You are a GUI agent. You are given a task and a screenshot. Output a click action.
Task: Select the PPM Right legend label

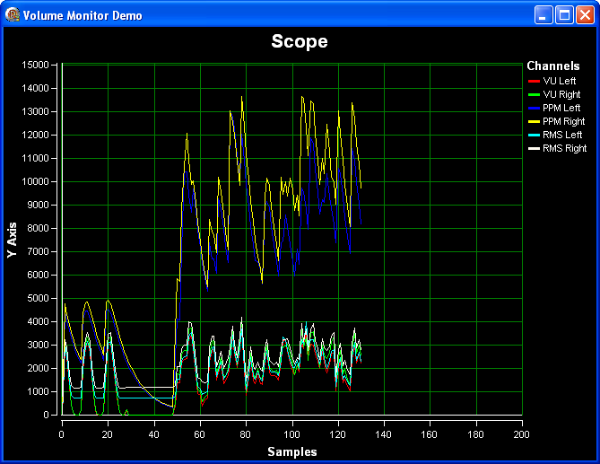click(564, 121)
